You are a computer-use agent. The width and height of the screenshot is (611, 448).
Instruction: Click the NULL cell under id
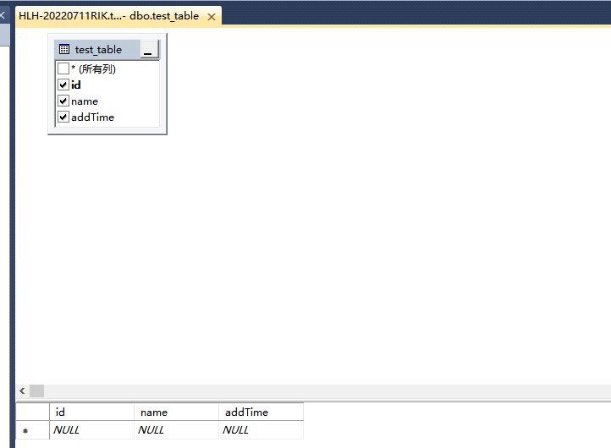tap(91, 430)
